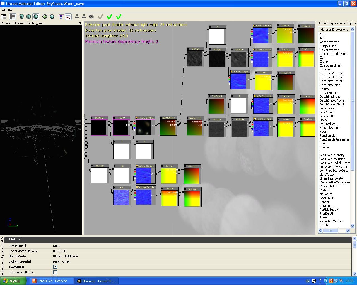
Task: Click the first bright green checkmark
Action: coord(110,17)
